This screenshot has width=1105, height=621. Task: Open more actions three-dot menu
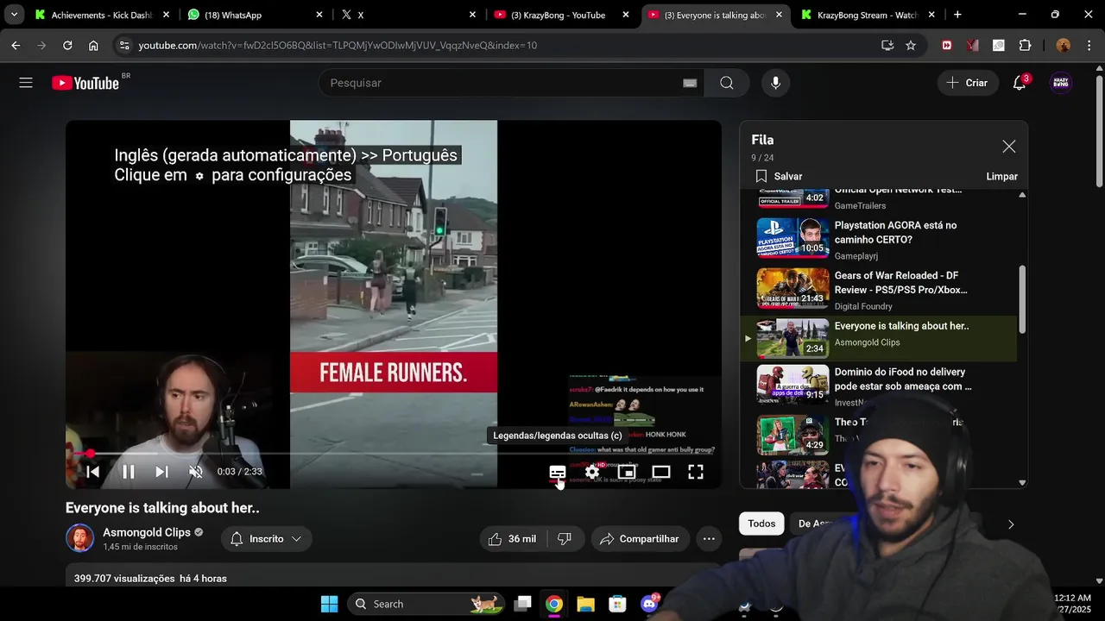pos(709,539)
